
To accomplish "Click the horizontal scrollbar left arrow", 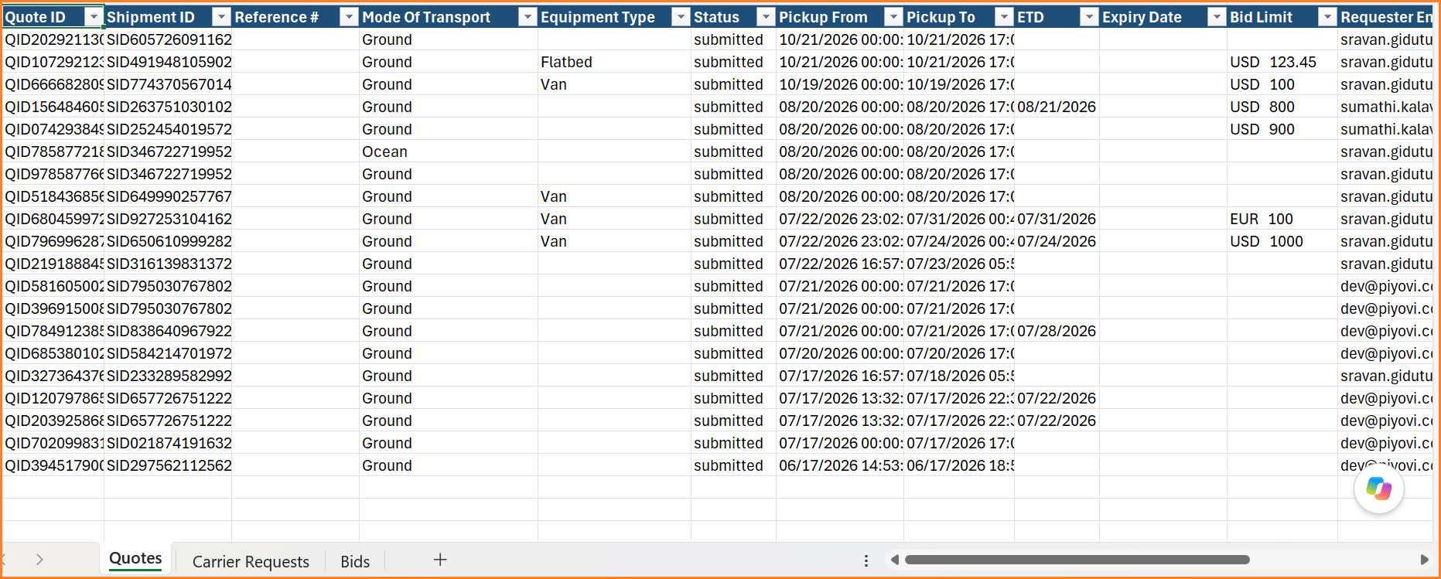I will (x=895, y=560).
